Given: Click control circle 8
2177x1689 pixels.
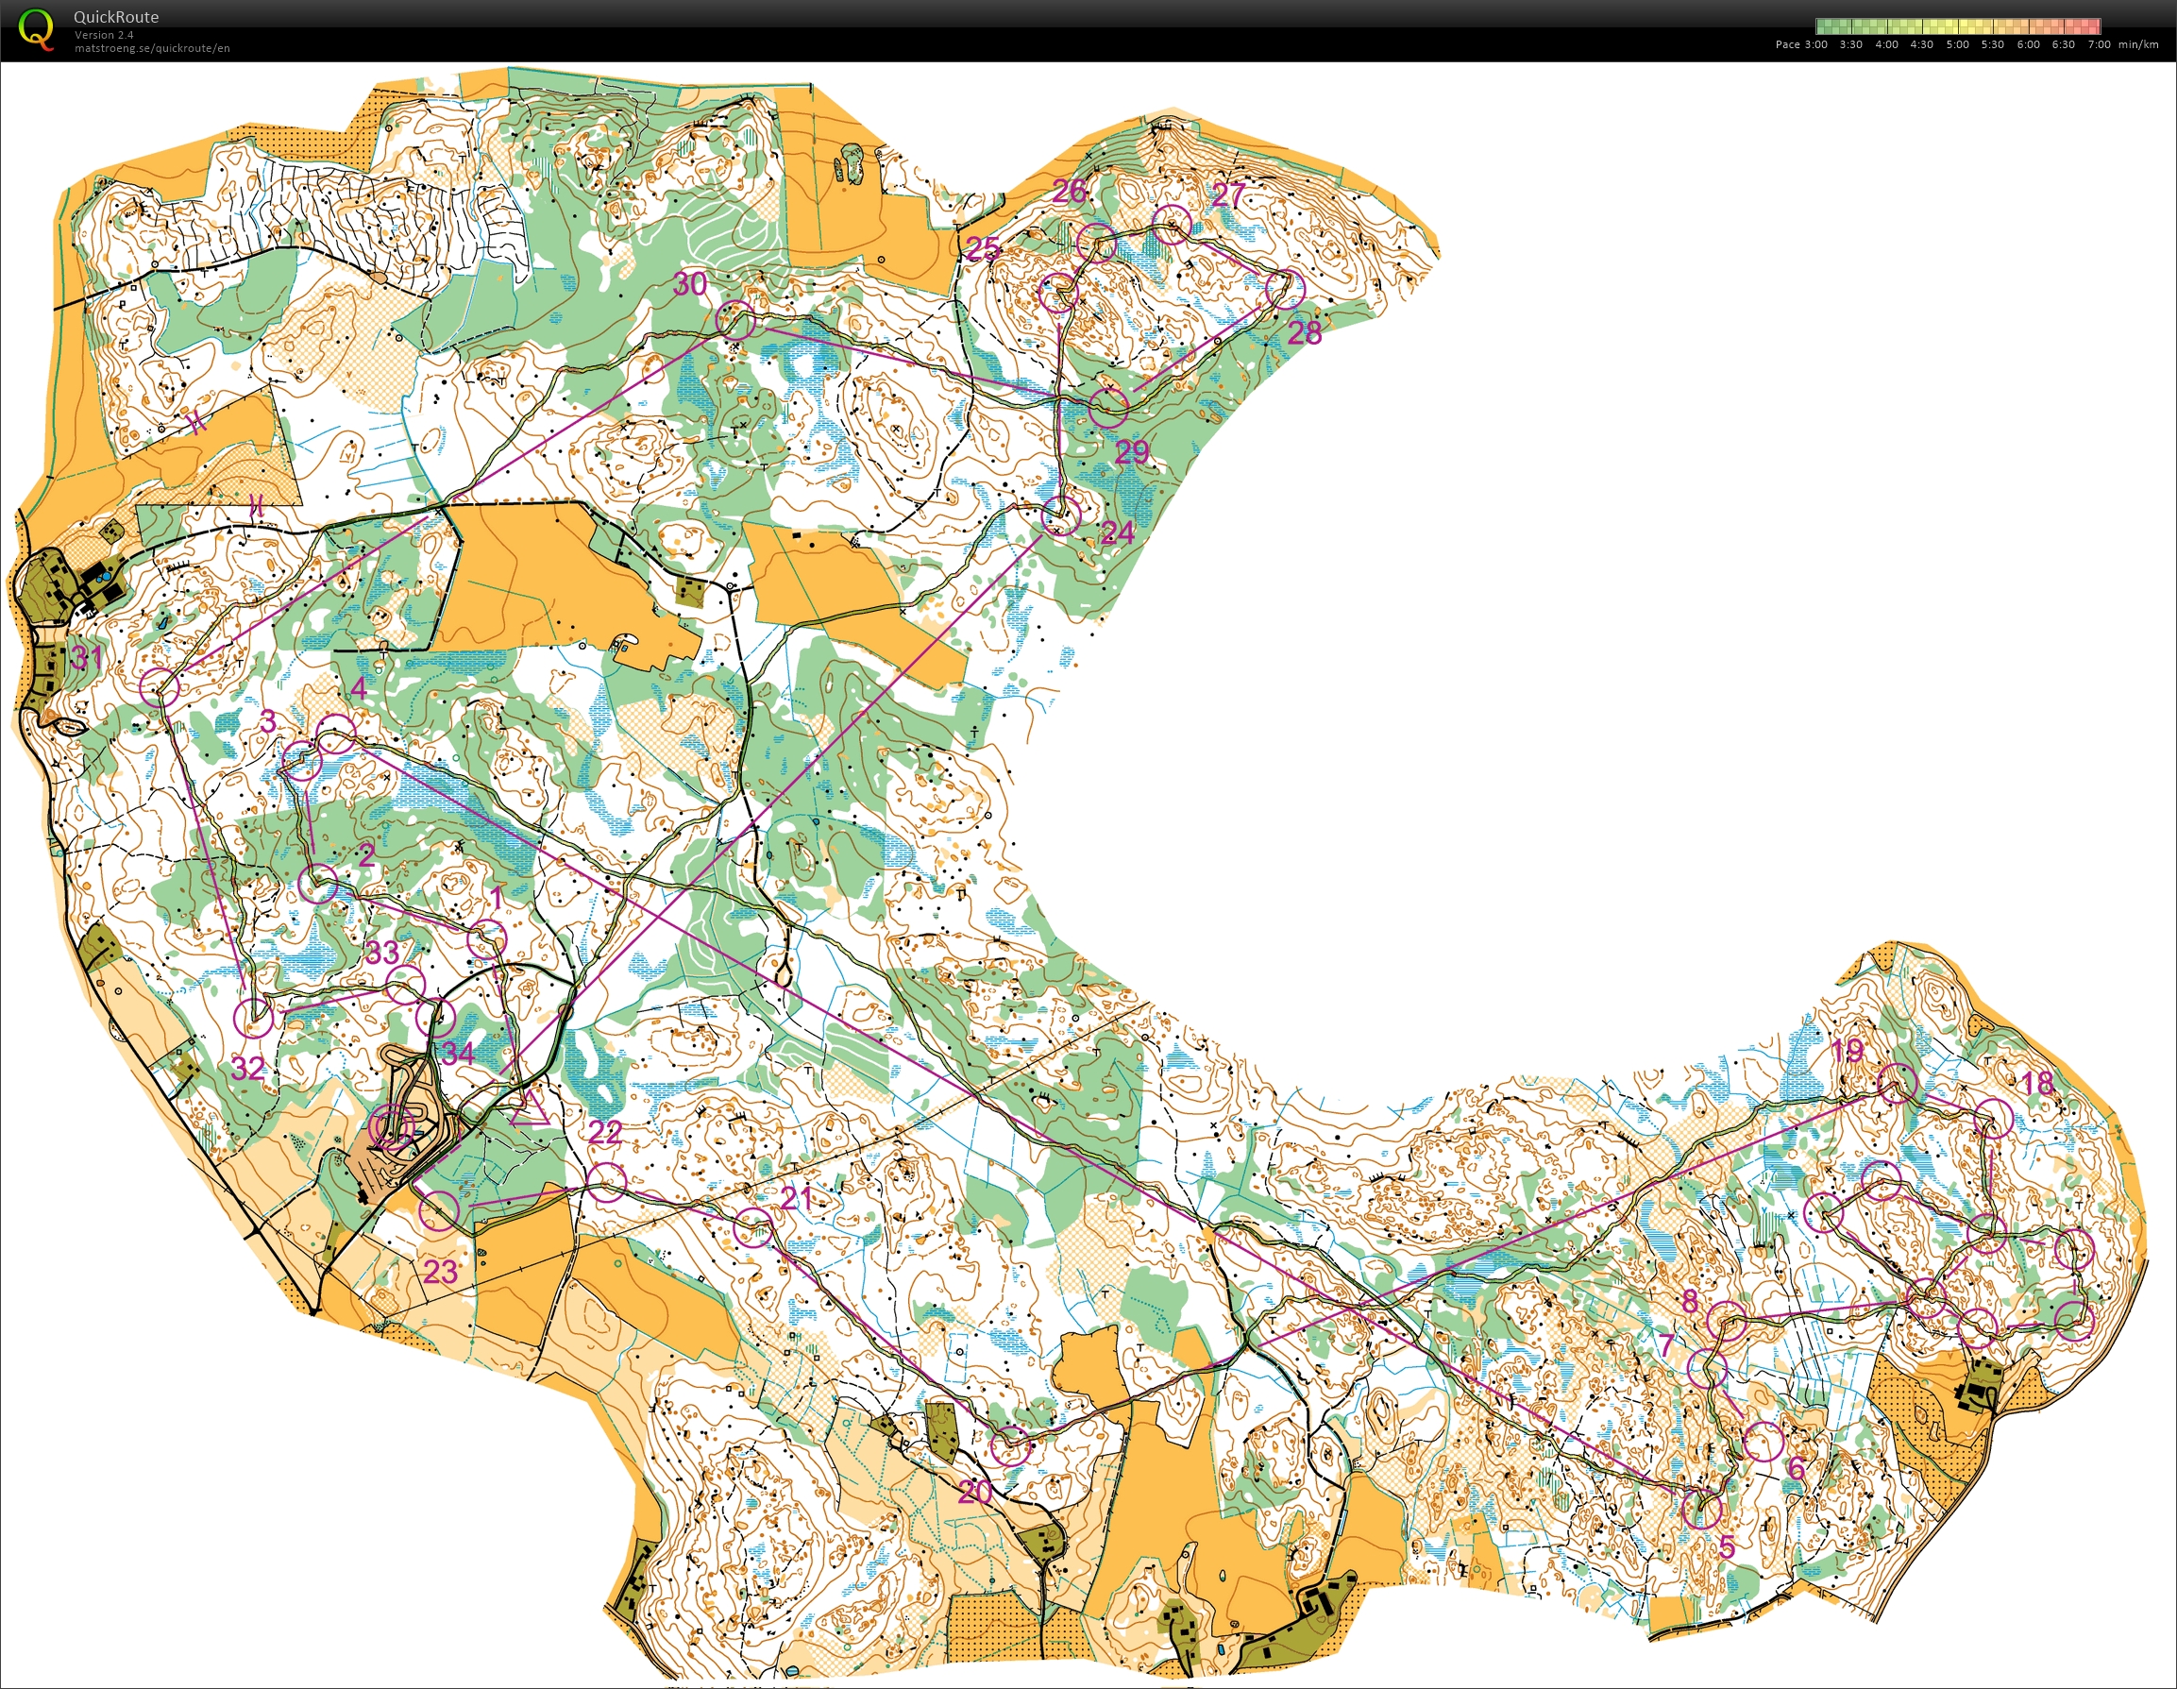Looking at the screenshot, I should point(1727,1321).
